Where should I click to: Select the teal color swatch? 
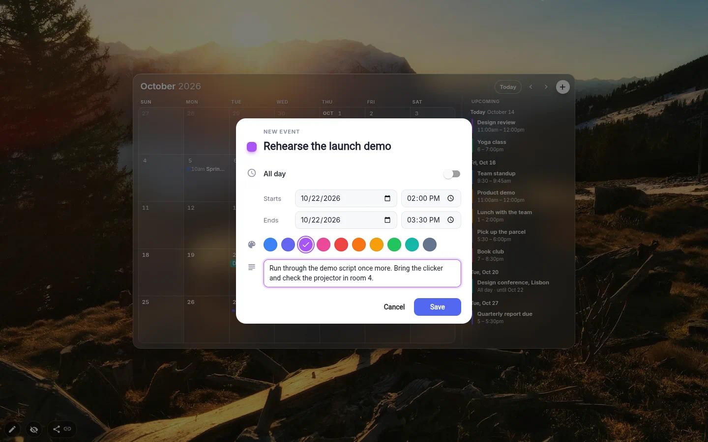412,245
